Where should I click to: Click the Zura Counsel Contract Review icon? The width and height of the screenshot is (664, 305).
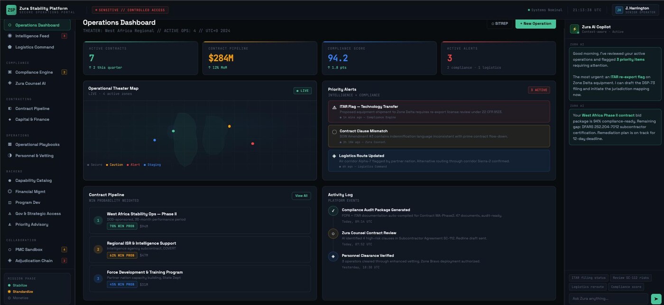point(333,233)
